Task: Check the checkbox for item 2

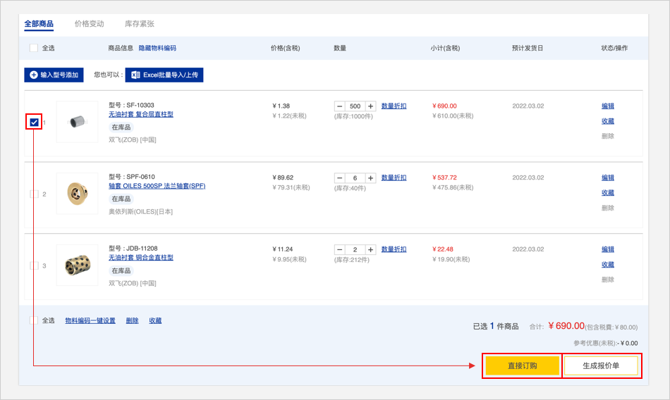Action: 34,194
